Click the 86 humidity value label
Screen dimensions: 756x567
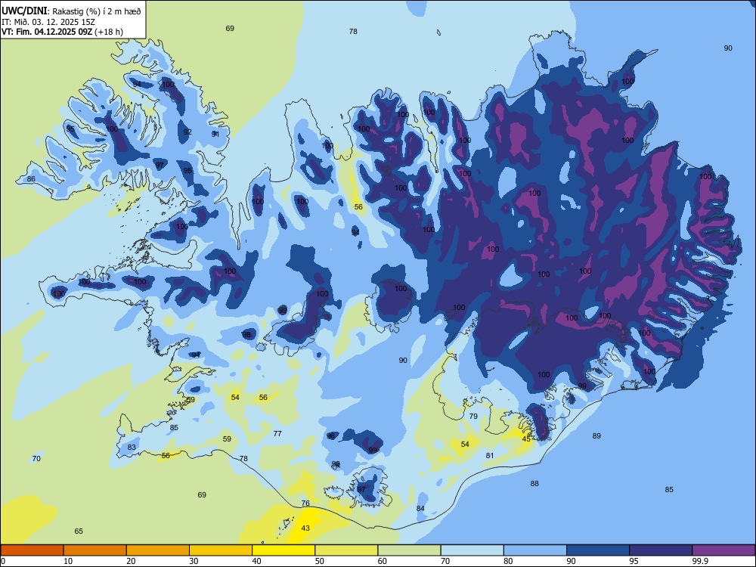[31, 179]
